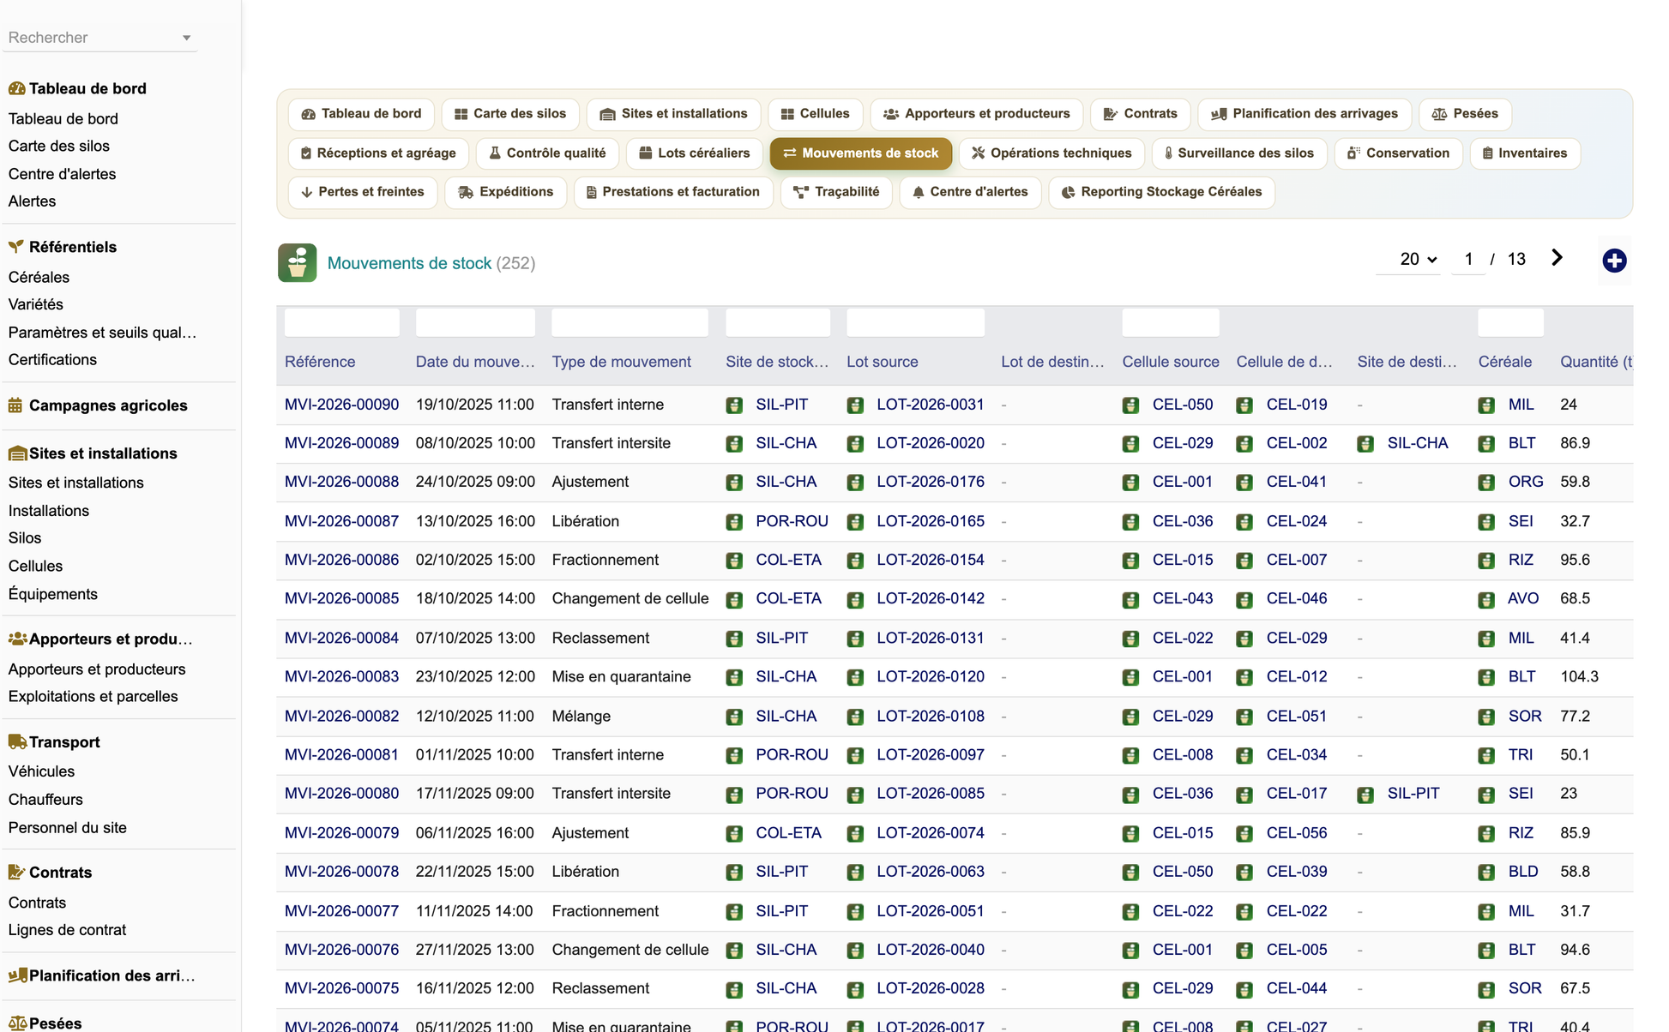Click the Contrats signature icon in sidebar
Screen dimensions: 1669x1032
tap(16, 873)
